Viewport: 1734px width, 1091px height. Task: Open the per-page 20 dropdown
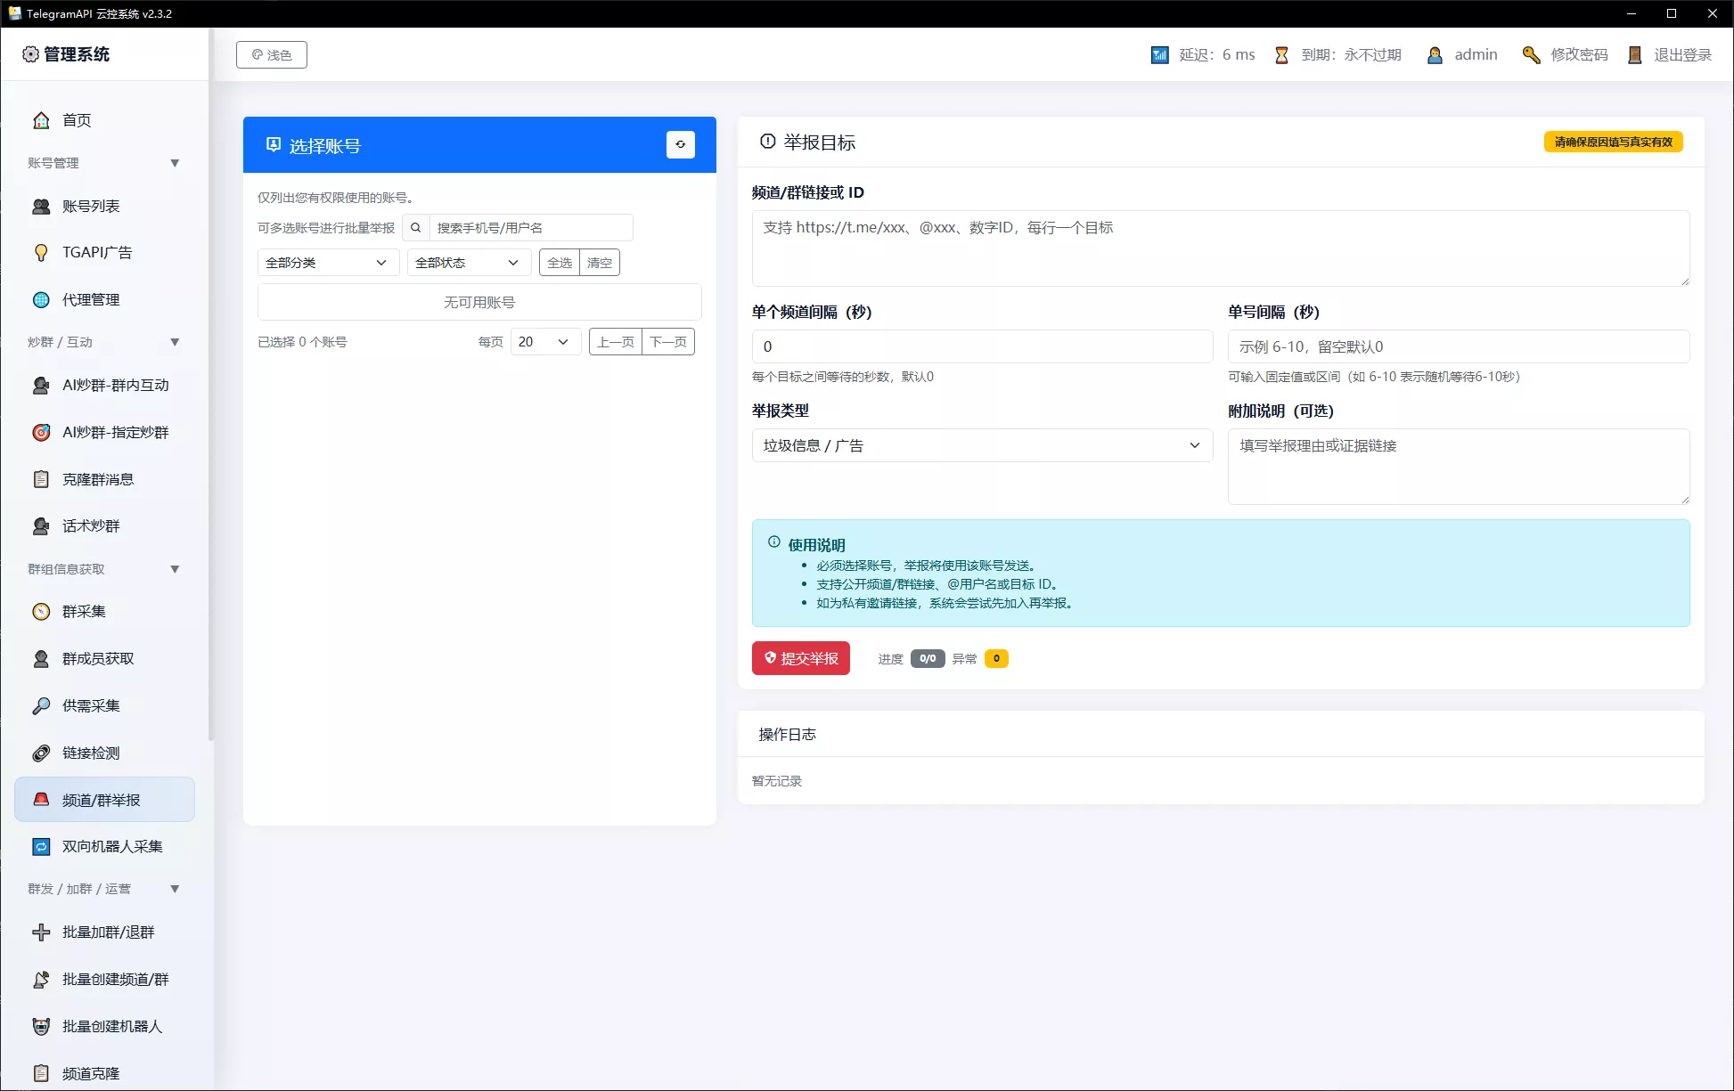point(545,342)
